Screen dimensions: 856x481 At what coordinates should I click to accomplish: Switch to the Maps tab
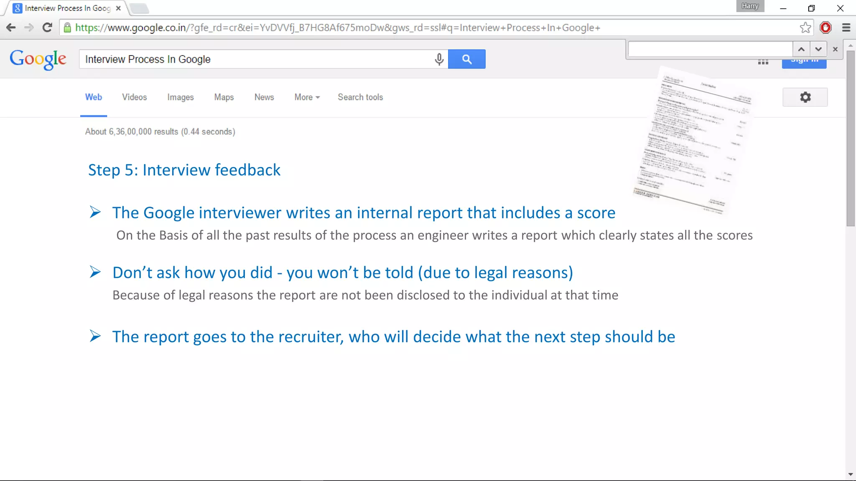pyautogui.click(x=224, y=97)
